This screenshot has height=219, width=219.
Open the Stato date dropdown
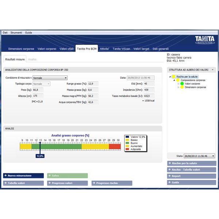tap(213, 156)
